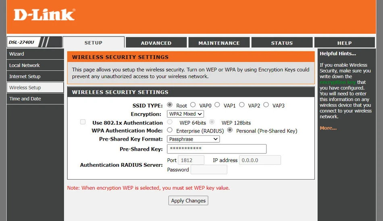Choose Enterprise (RADIUS) authentication mode
Image resolution: width=383 pixels, height=221 pixels.
pos(170,130)
